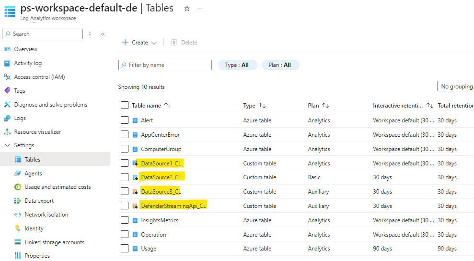Open the Create dropdown menu
474x261 pixels.
[139, 43]
